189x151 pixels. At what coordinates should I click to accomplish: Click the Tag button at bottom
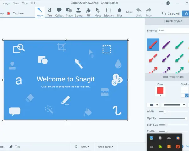tap(15, 147)
